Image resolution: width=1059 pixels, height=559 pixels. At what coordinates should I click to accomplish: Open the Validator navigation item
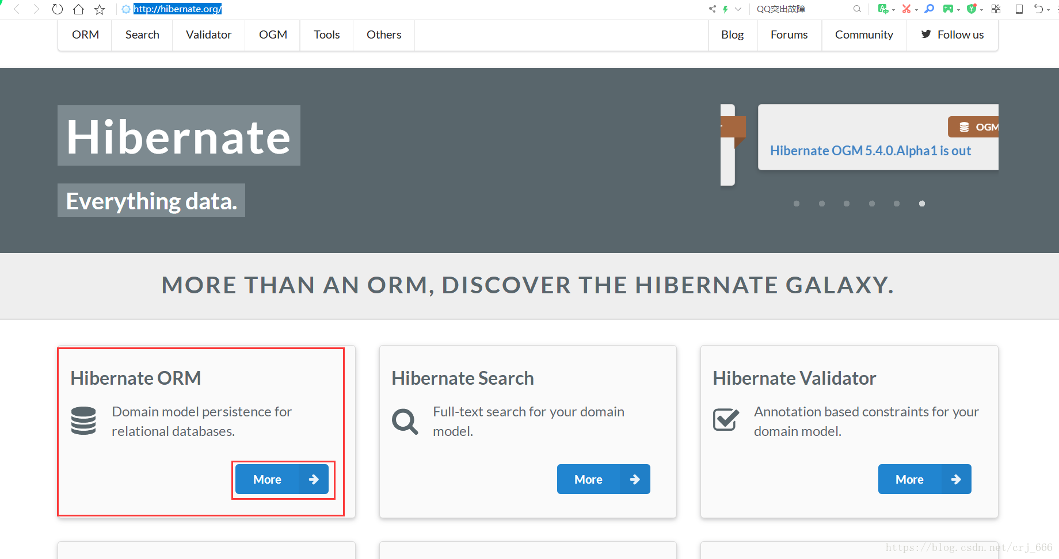pyautogui.click(x=208, y=35)
